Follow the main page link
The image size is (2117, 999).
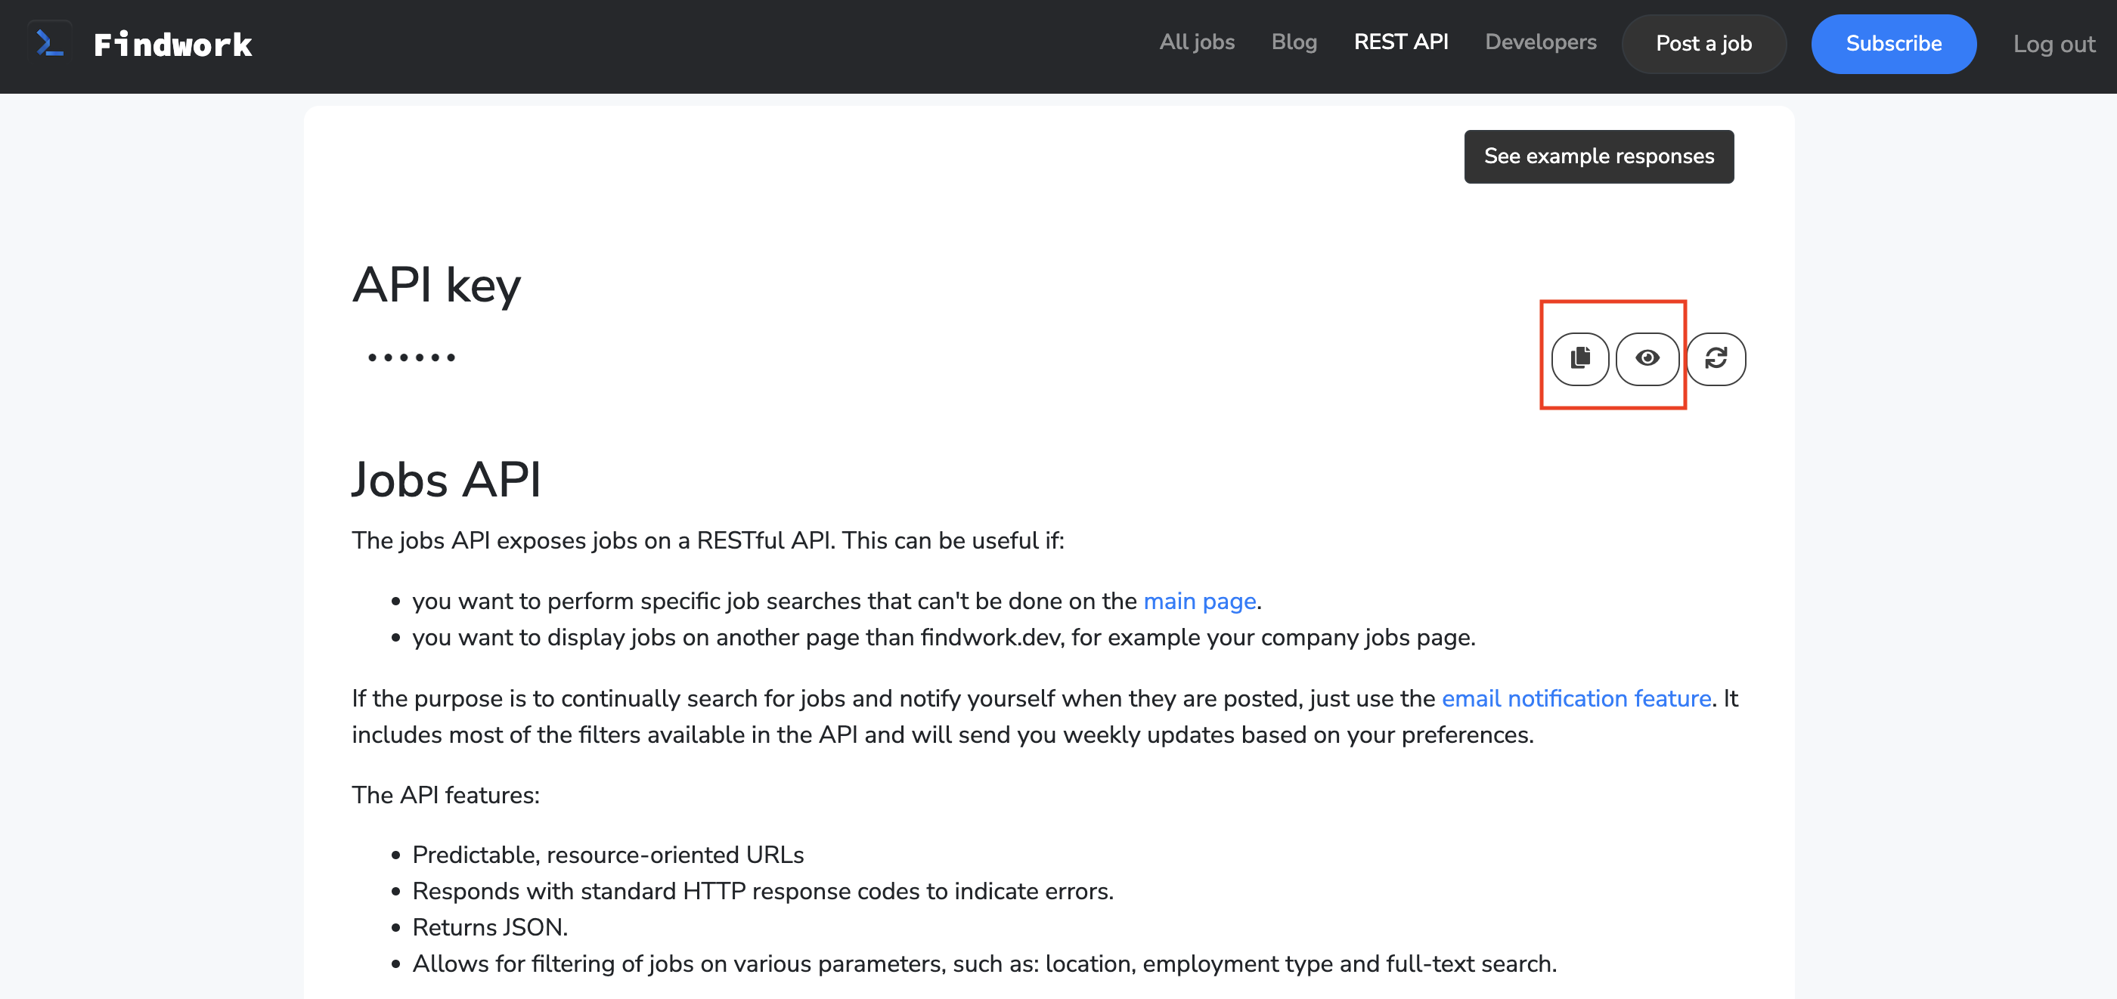pyautogui.click(x=1199, y=602)
